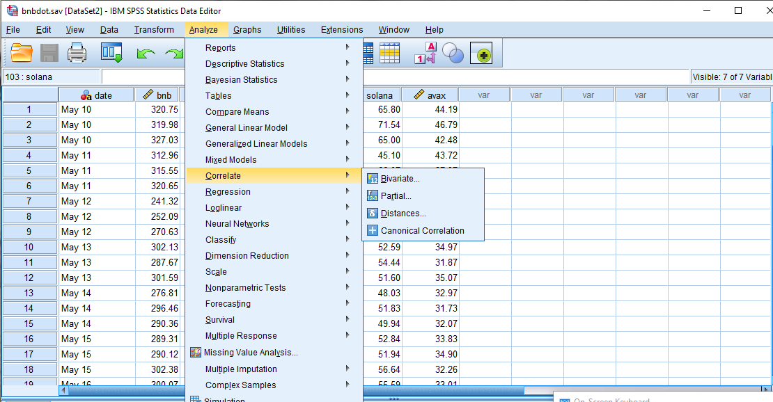The image size is (773, 402).
Task: Expand the Regression submenu arrow
Action: [x=348, y=191]
